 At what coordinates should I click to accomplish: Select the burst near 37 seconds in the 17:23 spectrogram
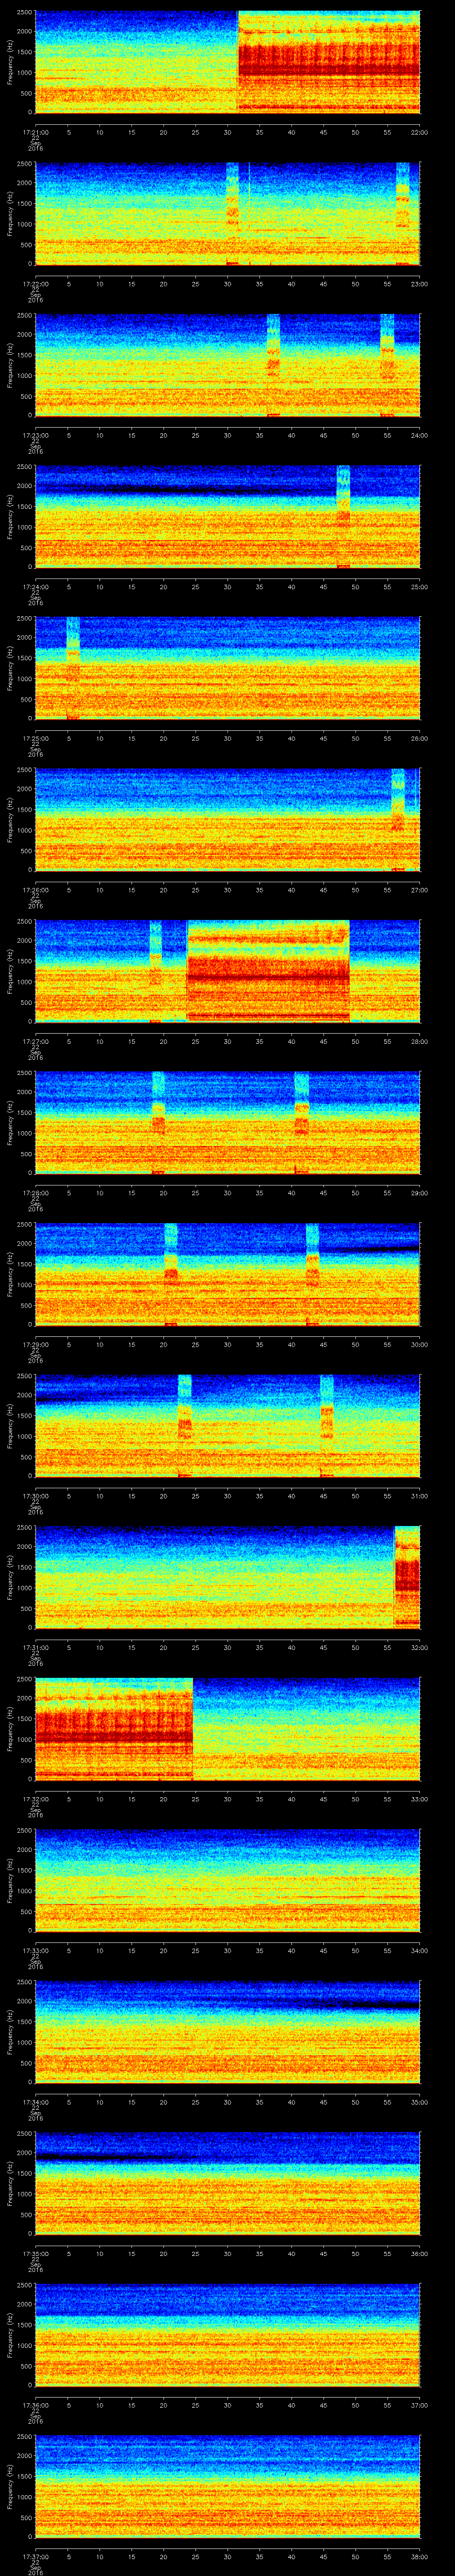point(273,364)
